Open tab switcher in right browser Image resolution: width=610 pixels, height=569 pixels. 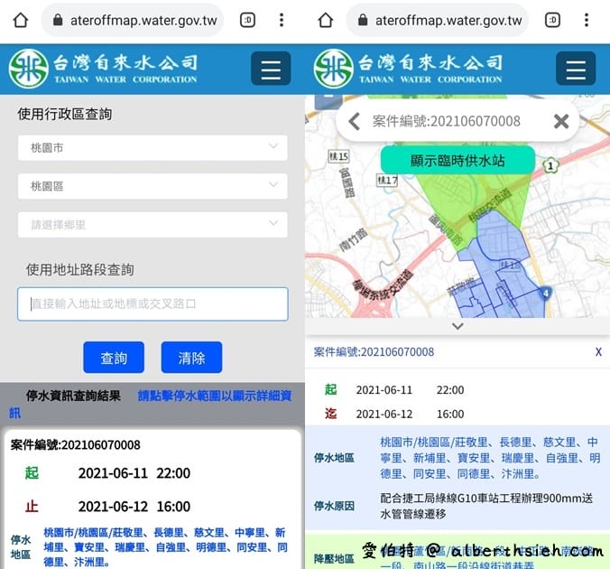coord(552,20)
